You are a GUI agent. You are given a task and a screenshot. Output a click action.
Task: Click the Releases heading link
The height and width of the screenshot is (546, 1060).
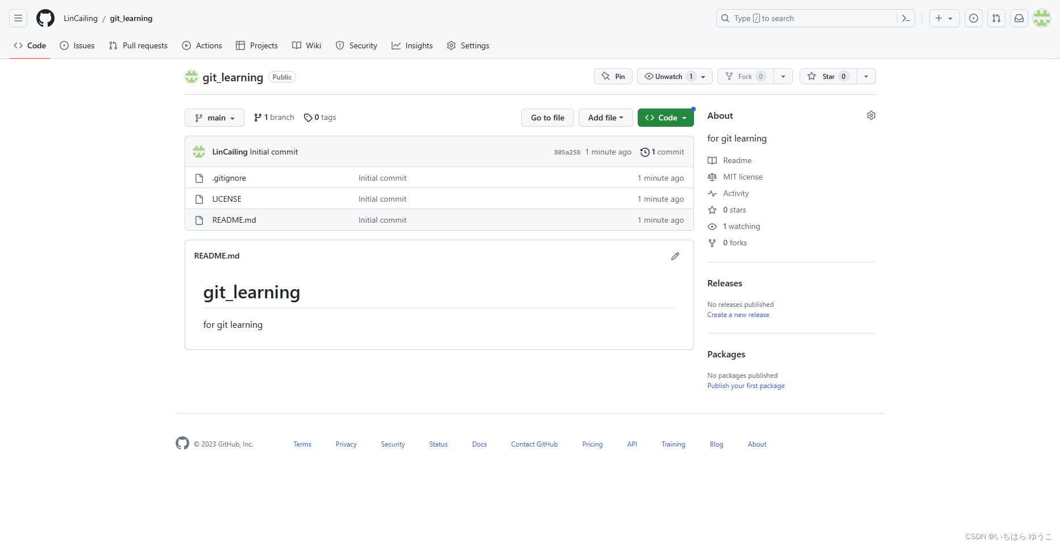pyautogui.click(x=725, y=283)
